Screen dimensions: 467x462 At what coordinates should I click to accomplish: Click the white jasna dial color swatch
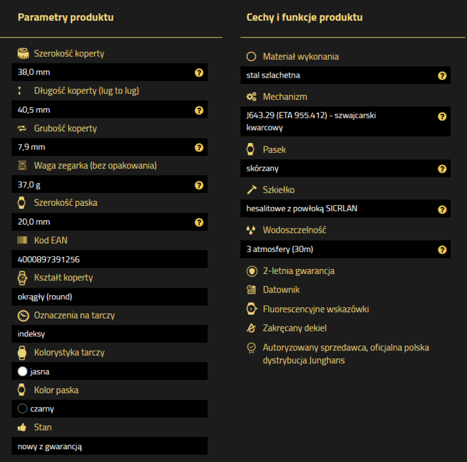23,371
